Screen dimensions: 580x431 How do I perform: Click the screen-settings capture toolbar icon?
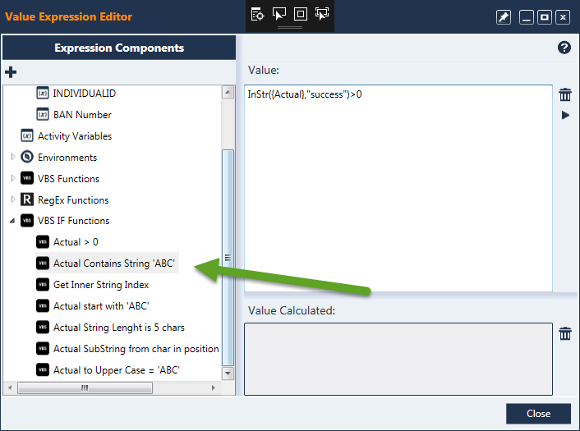click(257, 15)
